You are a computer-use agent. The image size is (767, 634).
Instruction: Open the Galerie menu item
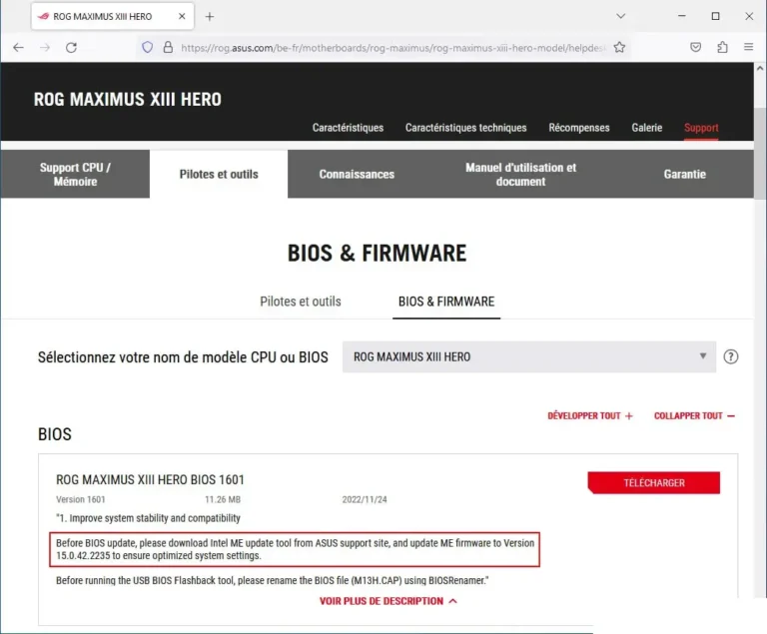647,128
